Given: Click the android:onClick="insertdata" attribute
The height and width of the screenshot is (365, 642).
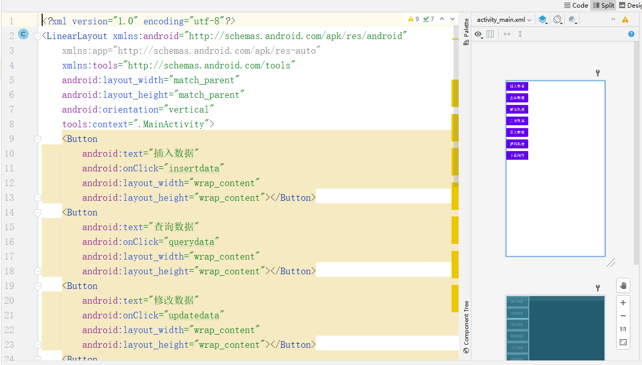Looking at the screenshot, I should pyautogui.click(x=153, y=168).
